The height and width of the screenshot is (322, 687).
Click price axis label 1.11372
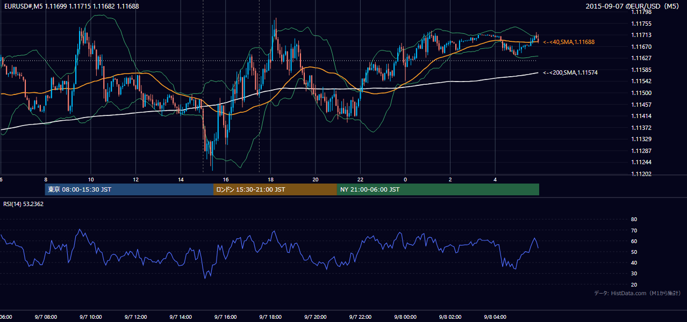(641, 128)
